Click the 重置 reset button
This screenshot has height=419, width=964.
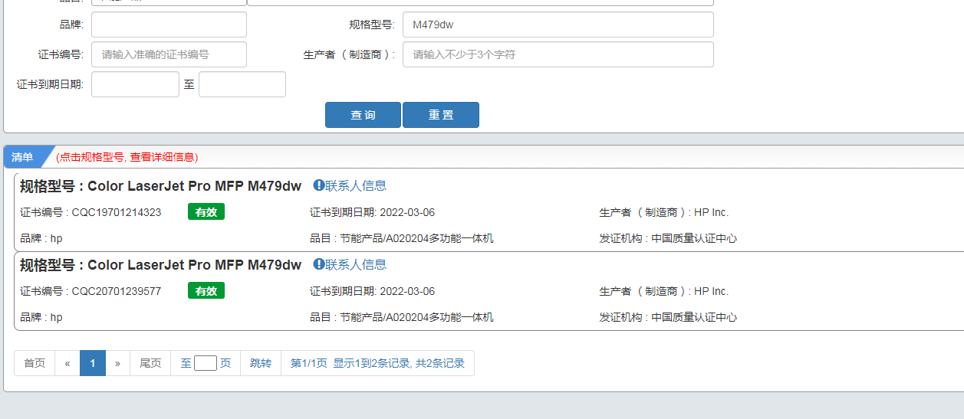(441, 115)
